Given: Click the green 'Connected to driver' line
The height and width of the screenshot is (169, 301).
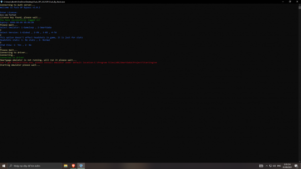Looking at the screenshot, I should [12, 58].
